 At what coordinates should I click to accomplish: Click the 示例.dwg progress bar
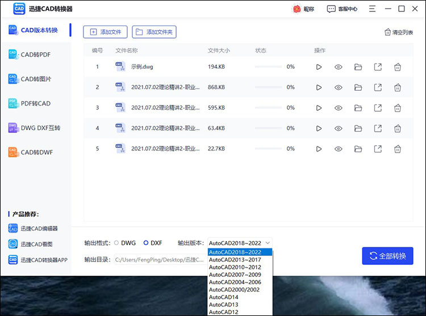point(268,67)
